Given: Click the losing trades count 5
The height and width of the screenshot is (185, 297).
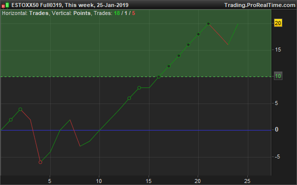Looking at the screenshot, I should [134, 13].
